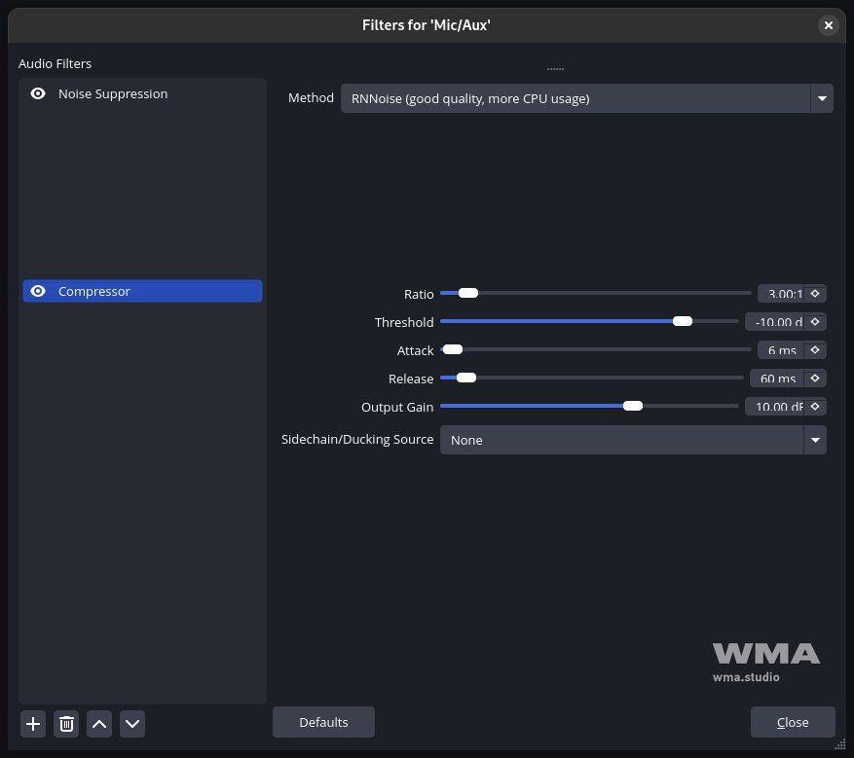Click the Close button at bottom right

click(793, 722)
